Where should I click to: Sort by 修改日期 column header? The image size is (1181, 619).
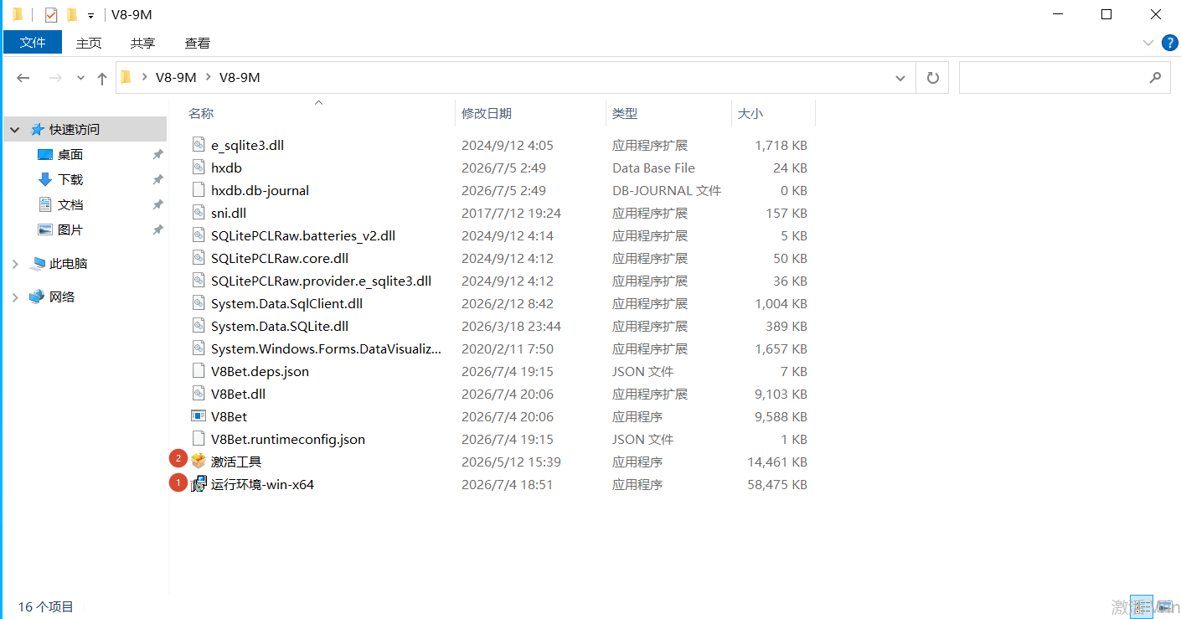[x=487, y=113]
